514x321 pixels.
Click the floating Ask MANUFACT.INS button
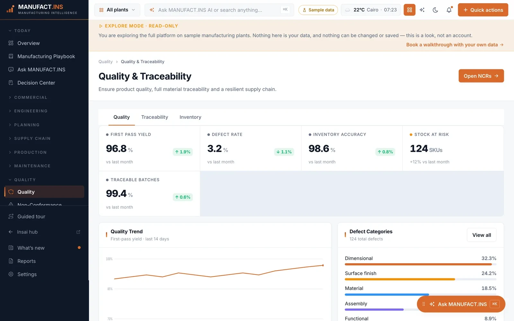coord(461,304)
